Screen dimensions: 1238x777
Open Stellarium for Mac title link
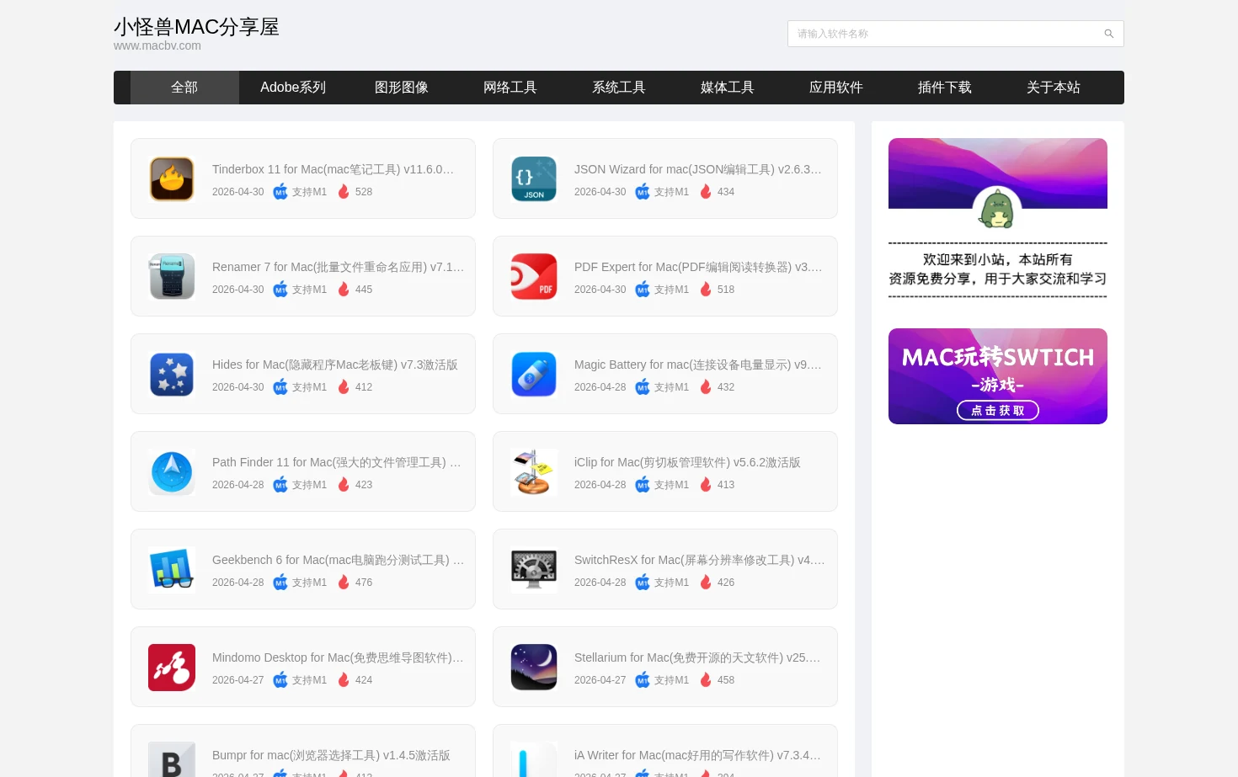(697, 657)
